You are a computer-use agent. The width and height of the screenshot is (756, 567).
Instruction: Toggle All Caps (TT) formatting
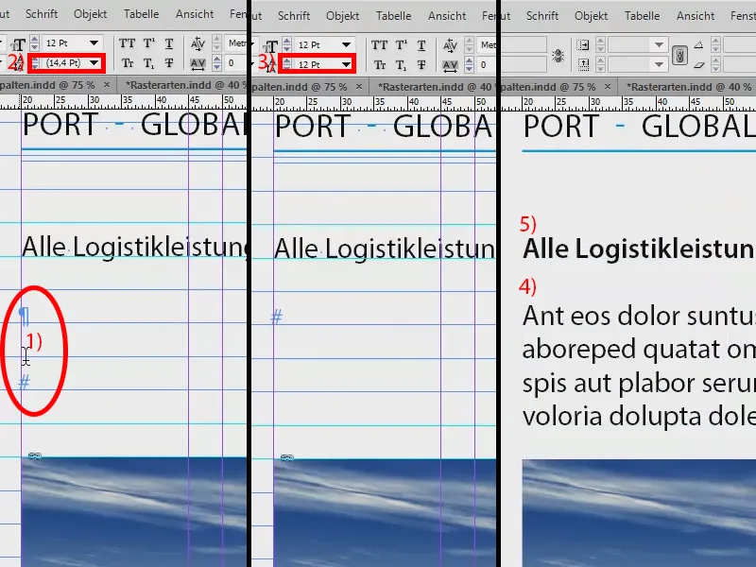pos(128,43)
